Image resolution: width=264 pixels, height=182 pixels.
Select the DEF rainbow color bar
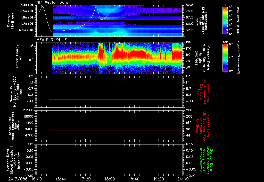pos(225,58)
